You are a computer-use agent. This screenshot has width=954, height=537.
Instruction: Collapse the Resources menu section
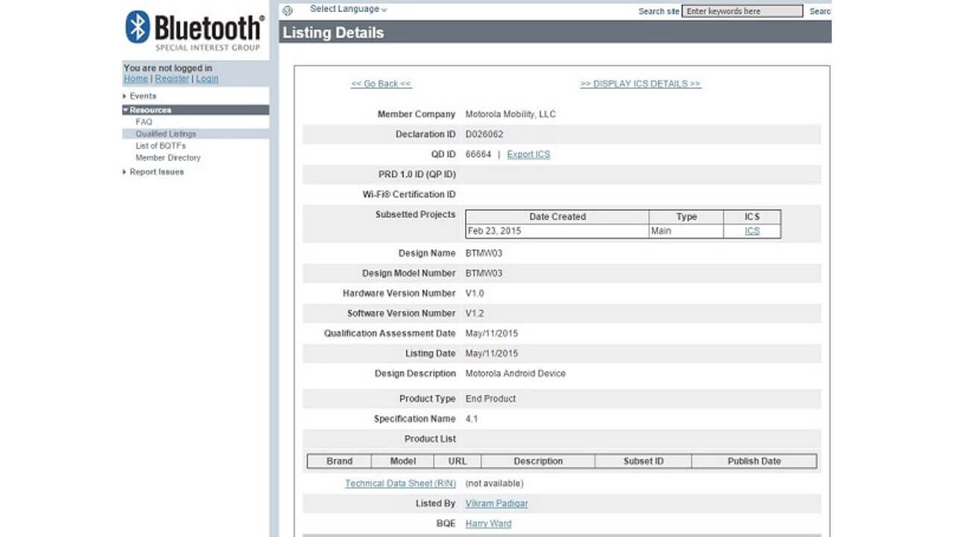click(x=150, y=110)
